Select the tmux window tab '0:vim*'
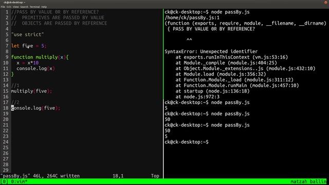 (x=19, y=181)
